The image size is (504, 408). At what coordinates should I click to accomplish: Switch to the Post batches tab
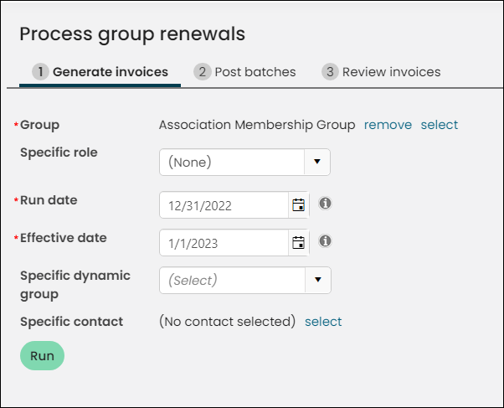pyautogui.click(x=245, y=72)
